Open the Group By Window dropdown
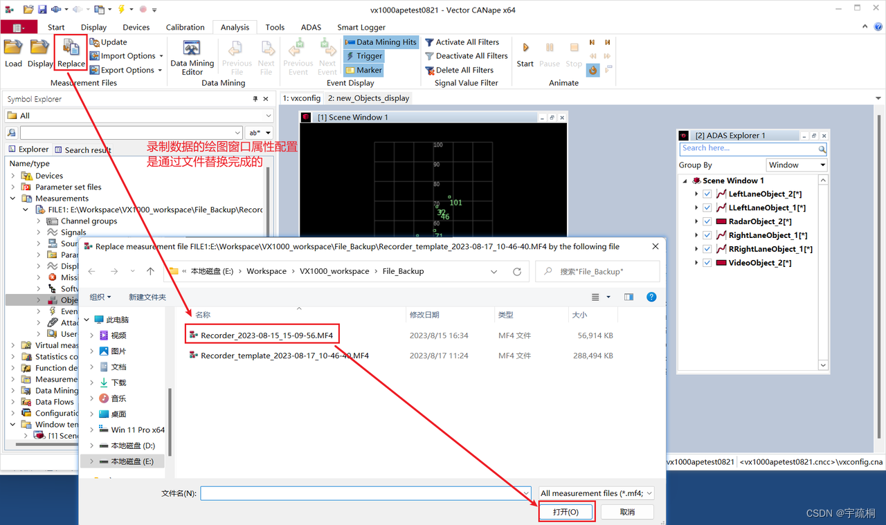Image resolution: width=886 pixels, height=525 pixels. (x=797, y=165)
